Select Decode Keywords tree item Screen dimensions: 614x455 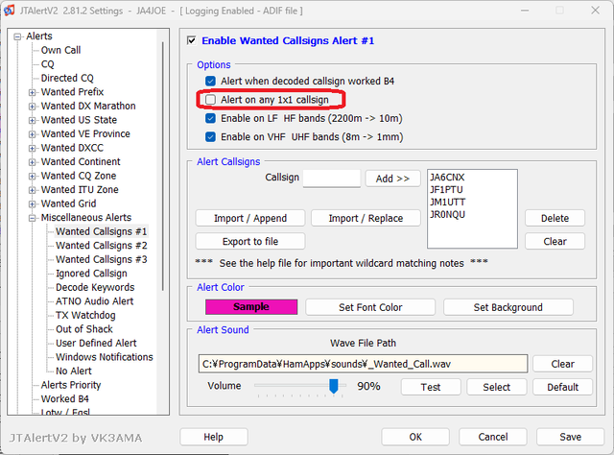[x=95, y=287]
